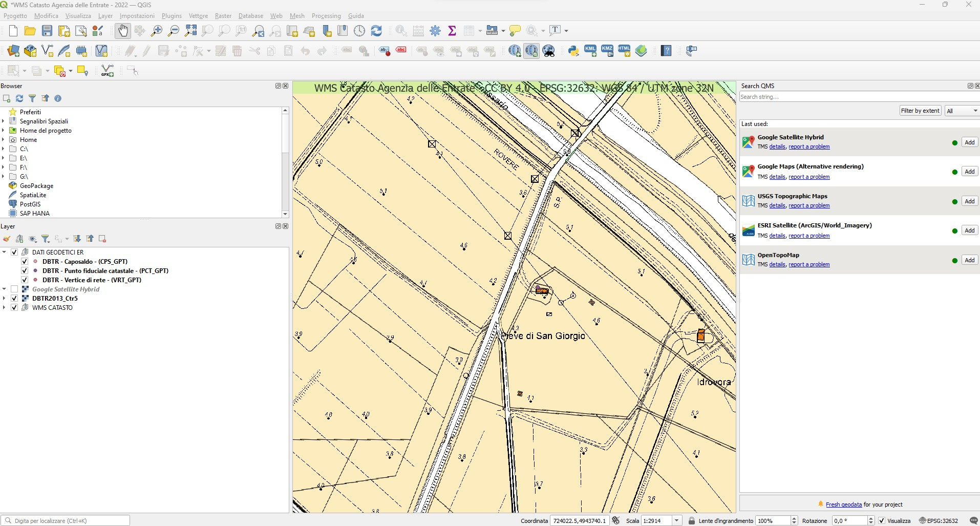This screenshot has height=526, width=980.
Task: Open the Vettore menu
Action: point(198,16)
